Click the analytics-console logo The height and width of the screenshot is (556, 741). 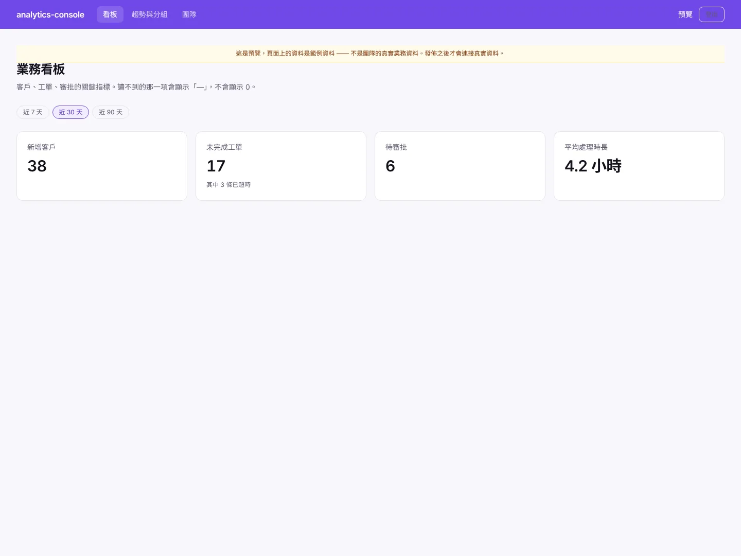pyautogui.click(x=50, y=14)
